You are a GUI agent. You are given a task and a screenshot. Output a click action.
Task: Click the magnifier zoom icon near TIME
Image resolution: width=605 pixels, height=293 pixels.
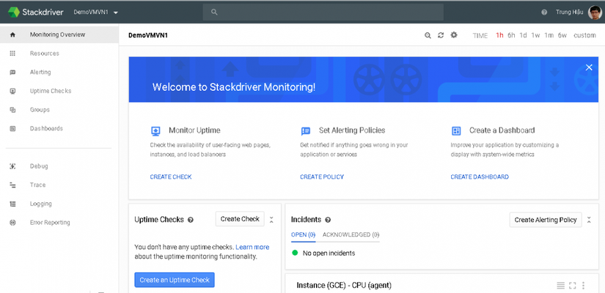428,35
